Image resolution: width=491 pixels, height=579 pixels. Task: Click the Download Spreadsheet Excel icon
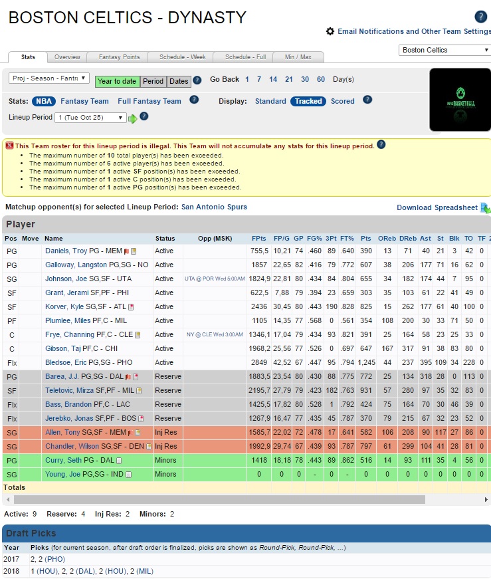(485, 208)
